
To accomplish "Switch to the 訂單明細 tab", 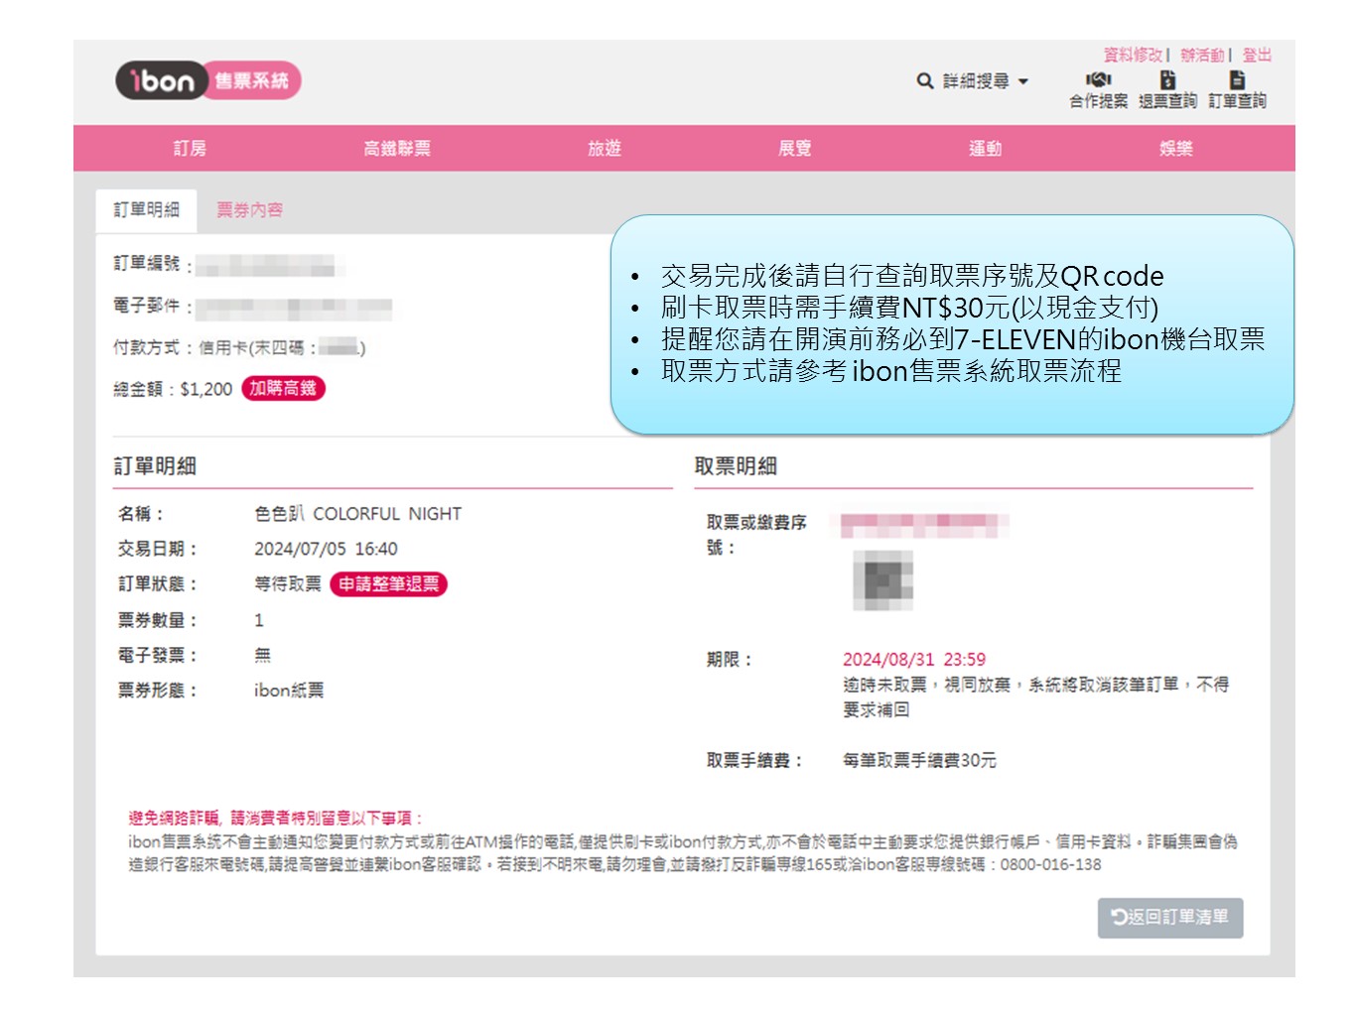I will click(x=147, y=210).
